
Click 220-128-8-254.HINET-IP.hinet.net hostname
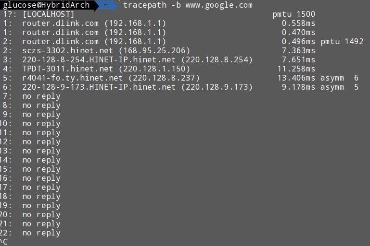(x=99, y=60)
